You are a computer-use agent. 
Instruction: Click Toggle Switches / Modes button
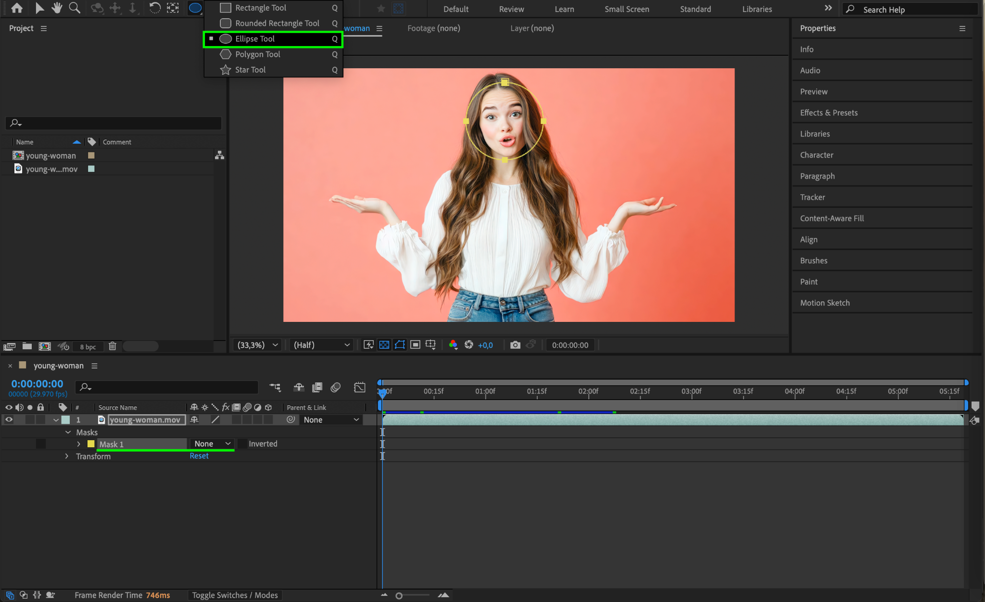tap(235, 595)
